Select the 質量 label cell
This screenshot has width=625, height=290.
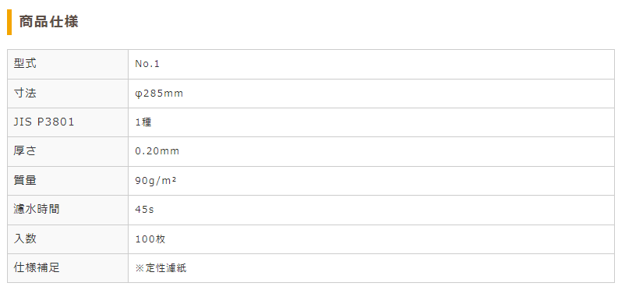pyautogui.click(x=68, y=181)
